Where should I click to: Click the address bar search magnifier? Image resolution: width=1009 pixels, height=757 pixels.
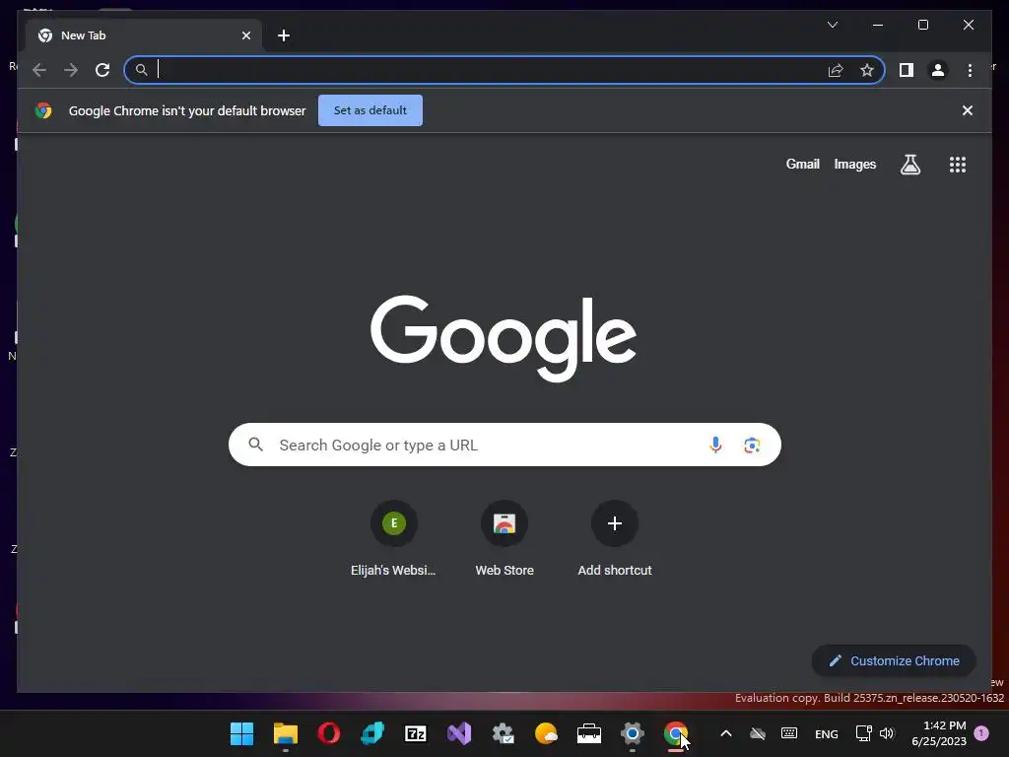tap(142, 70)
